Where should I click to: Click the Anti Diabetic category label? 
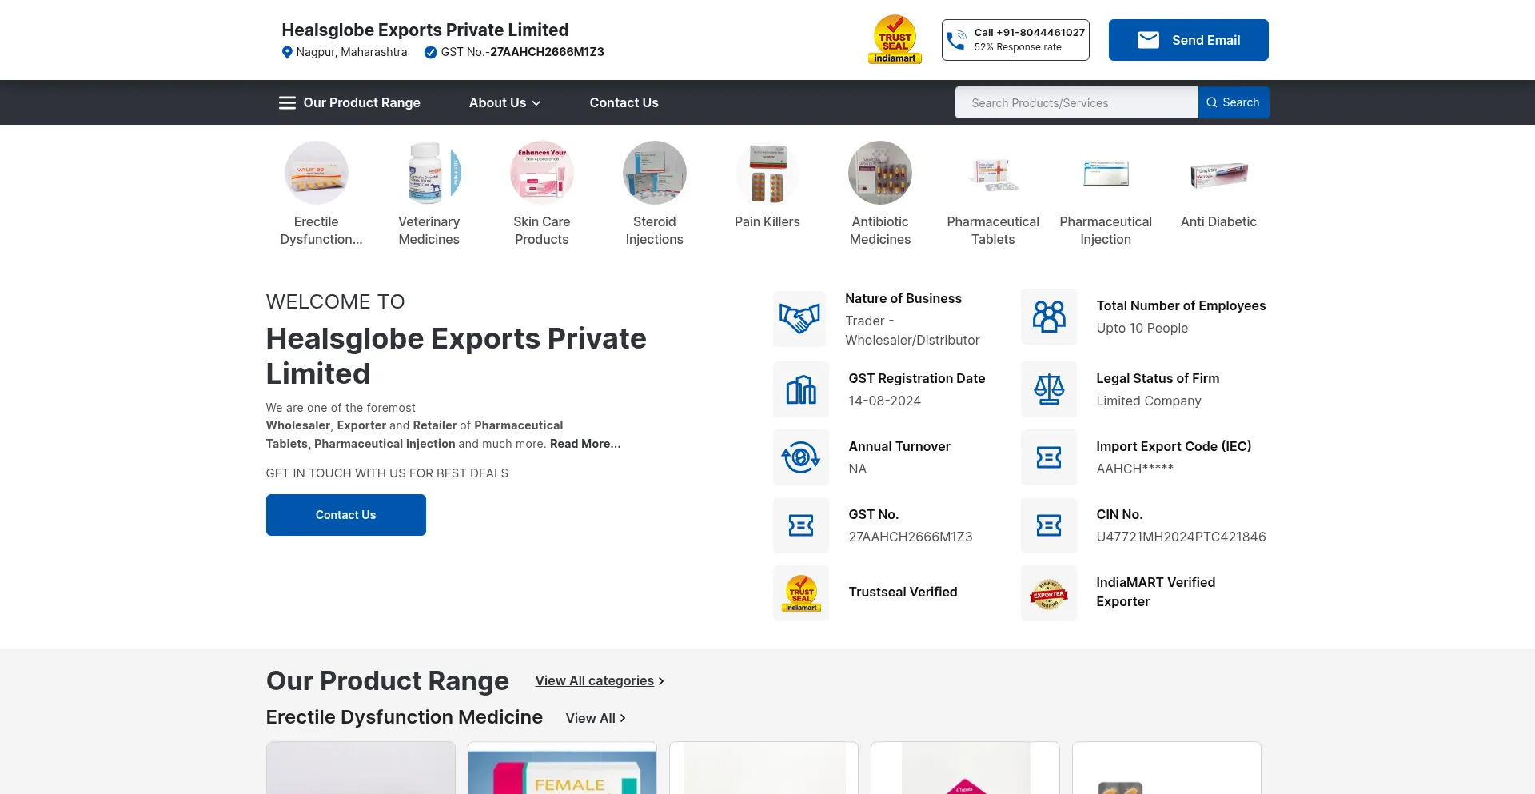click(x=1218, y=221)
